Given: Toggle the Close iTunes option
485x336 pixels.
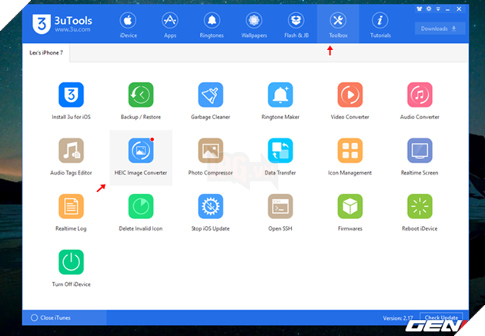Looking at the screenshot, I should tap(51, 318).
